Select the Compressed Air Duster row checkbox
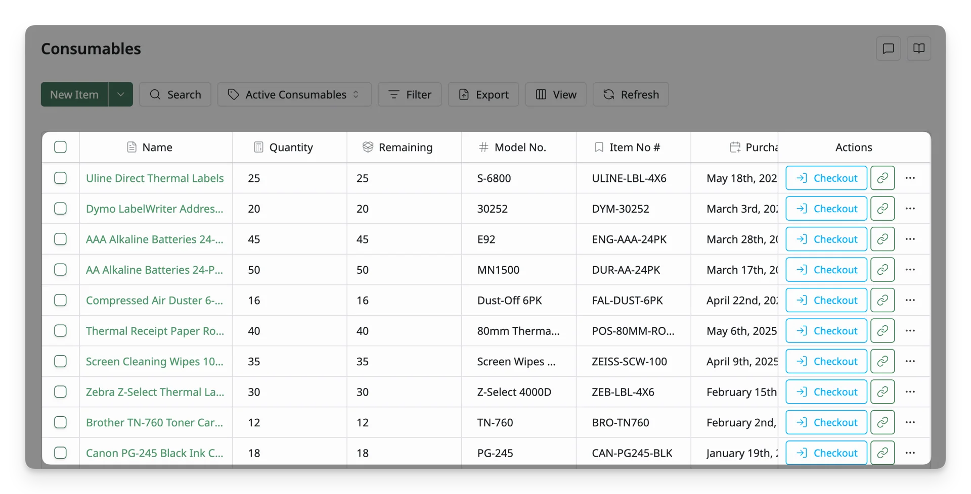Screen dimensions: 971x494 tap(60, 300)
